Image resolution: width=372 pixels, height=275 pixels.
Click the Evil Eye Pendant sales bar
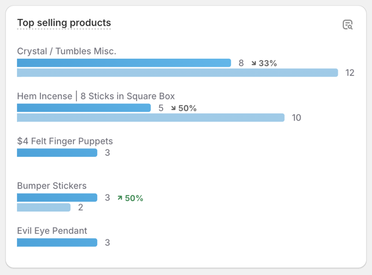point(57,243)
